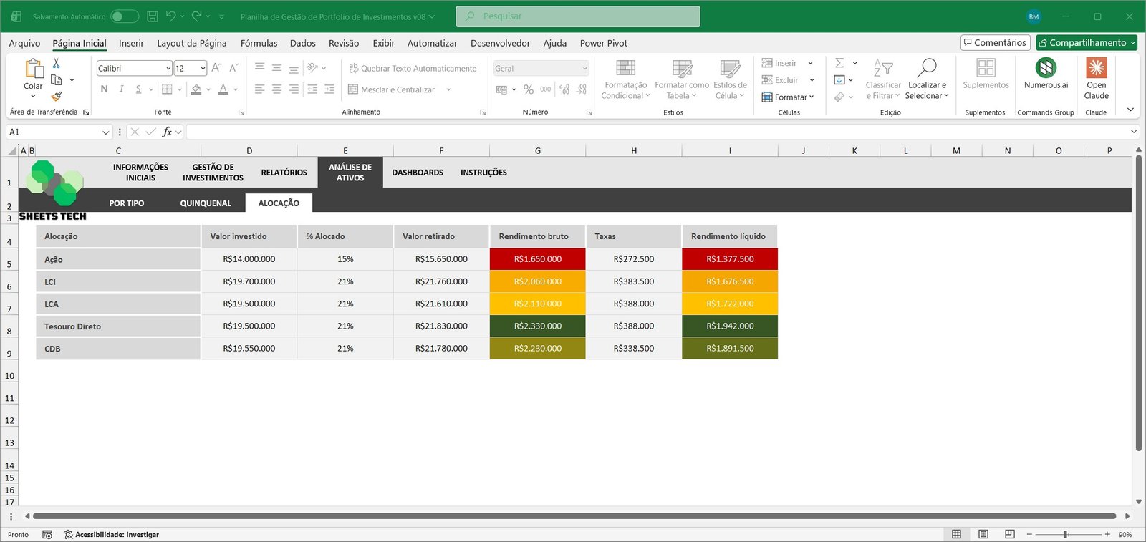1146x542 pixels.
Task: Go to the DASHBOARDS navigation link
Action: pos(418,173)
